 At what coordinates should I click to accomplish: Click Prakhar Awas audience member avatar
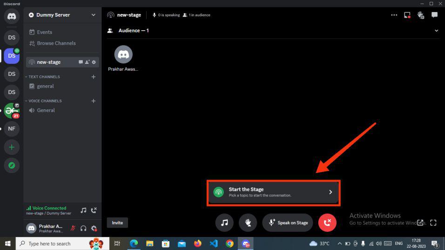pyautogui.click(x=123, y=54)
